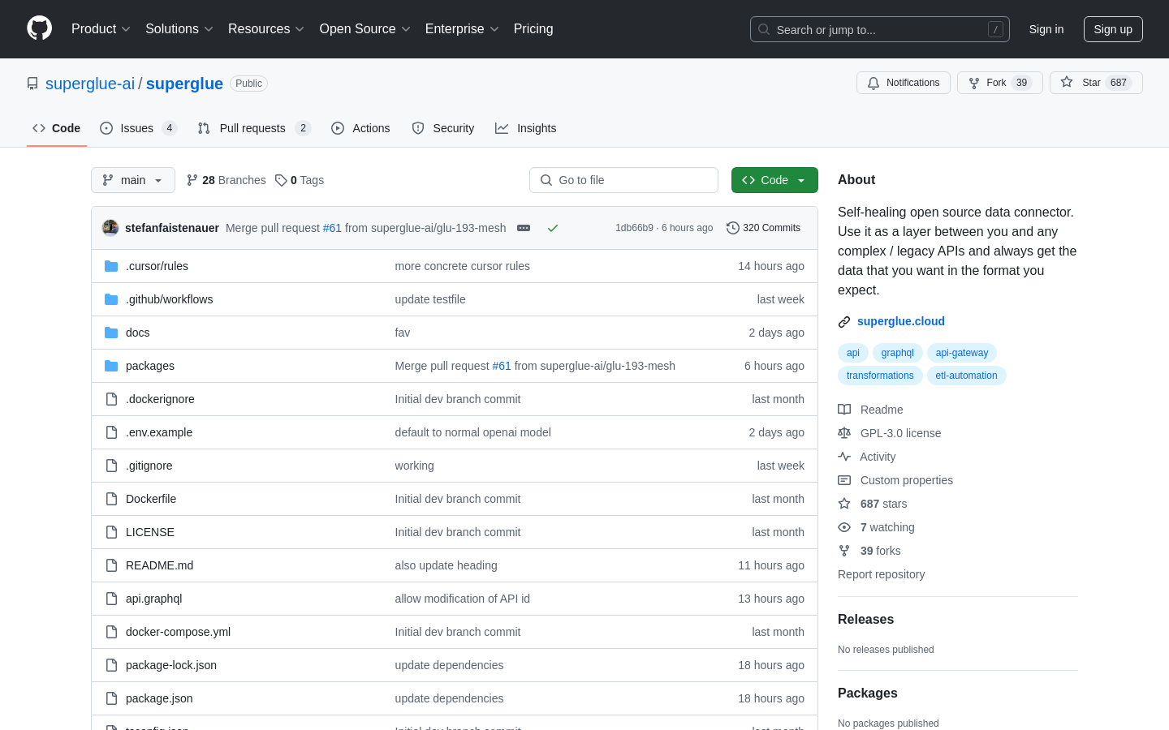Viewport: 1169px width, 730px height.
Task: Click the history clock icon by 320 Commits
Action: (x=733, y=228)
